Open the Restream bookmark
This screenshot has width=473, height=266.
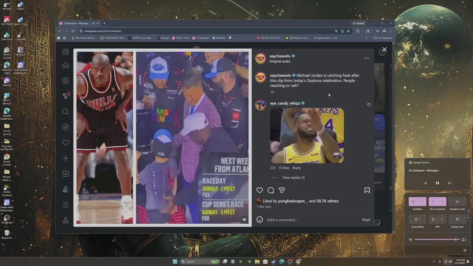[x=219, y=38]
